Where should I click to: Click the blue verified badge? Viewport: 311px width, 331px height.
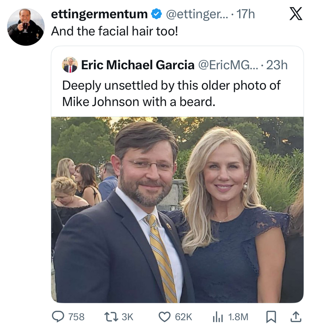coord(155,14)
